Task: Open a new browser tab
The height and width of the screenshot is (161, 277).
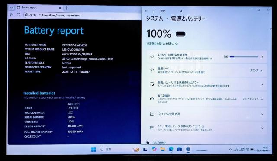Action: click(66, 8)
